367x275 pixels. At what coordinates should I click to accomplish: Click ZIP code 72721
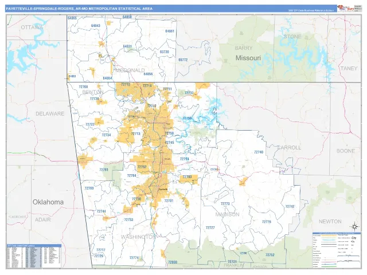pos(232,261)
